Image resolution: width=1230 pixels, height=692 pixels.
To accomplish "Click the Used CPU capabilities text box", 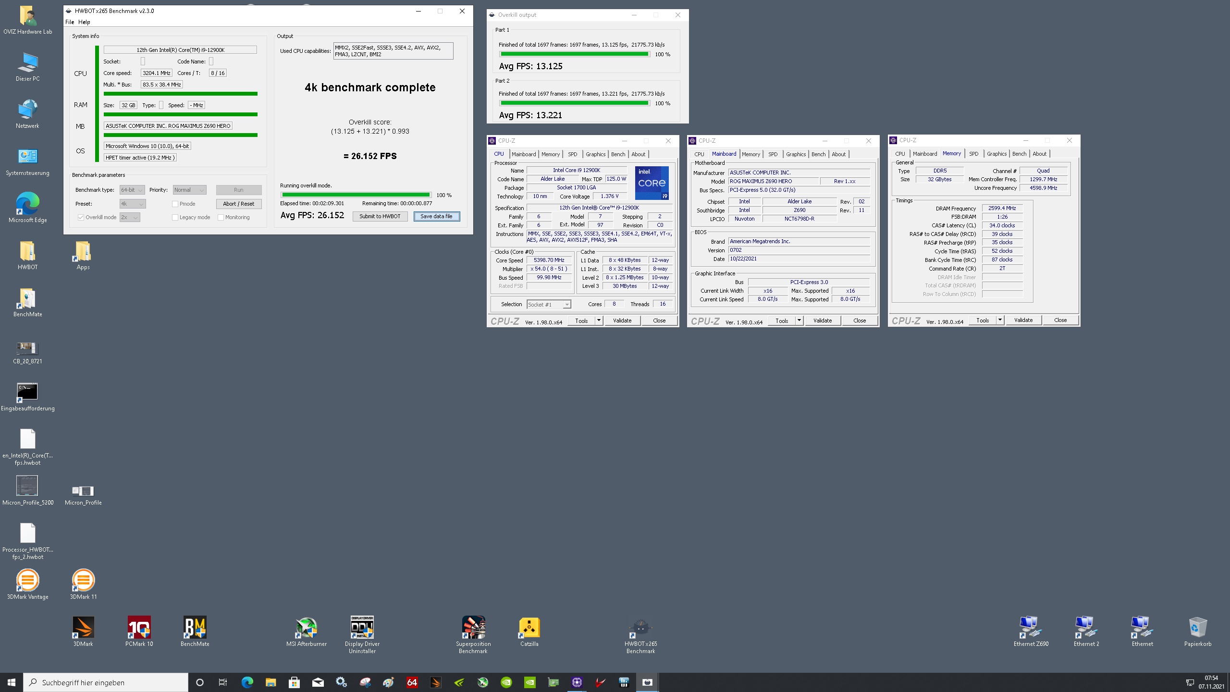I will (393, 51).
